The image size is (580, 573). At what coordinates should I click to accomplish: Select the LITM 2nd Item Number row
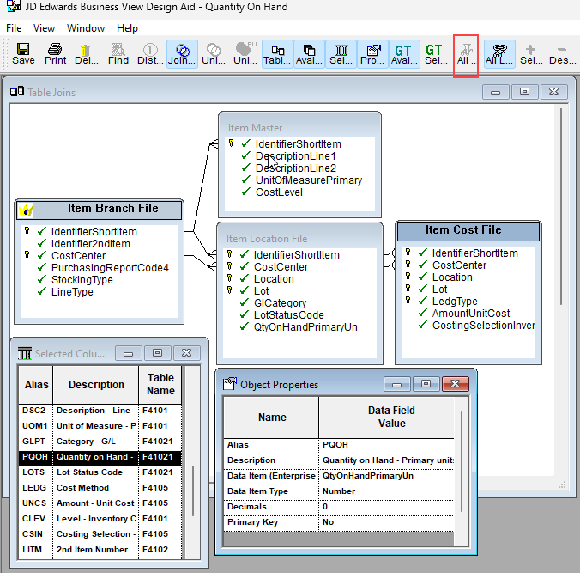tap(100, 550)
